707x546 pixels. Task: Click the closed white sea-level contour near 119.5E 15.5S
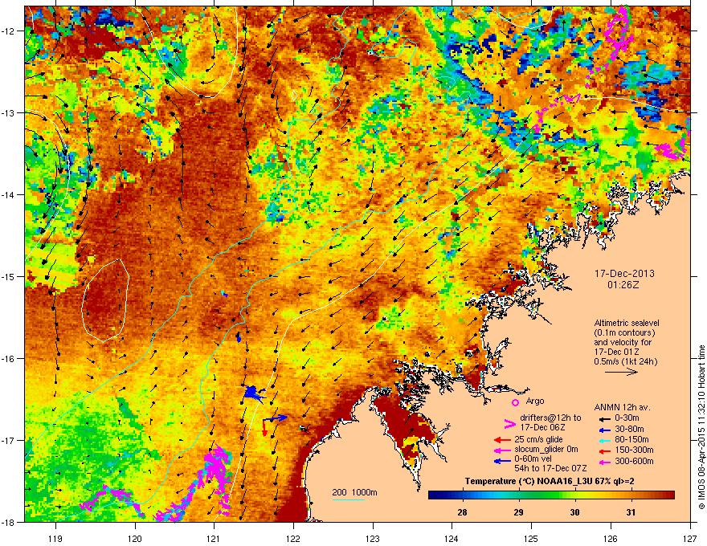[105, 300]
